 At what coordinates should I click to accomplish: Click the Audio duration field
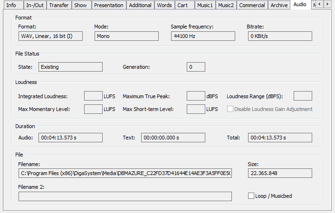(70, 138)
